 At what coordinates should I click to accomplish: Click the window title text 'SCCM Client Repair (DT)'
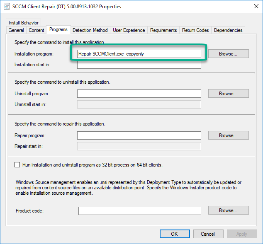(x=39, y=7)
